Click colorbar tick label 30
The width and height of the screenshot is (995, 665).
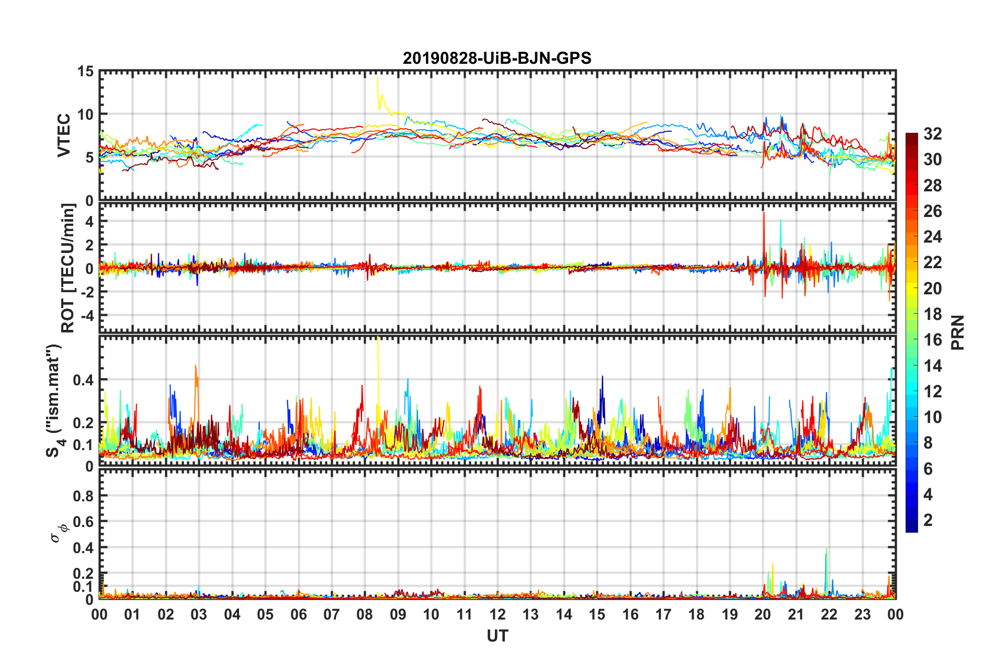tap(932, 159)
